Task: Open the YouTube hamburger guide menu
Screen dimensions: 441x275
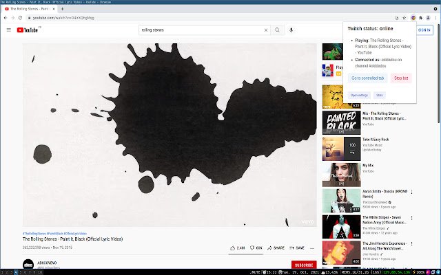Action: click(x=9, y=30)
